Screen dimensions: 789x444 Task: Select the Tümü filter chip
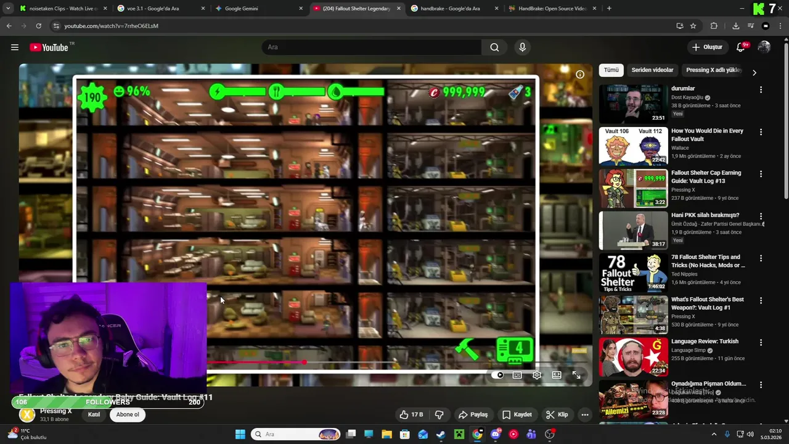[611, 70]
